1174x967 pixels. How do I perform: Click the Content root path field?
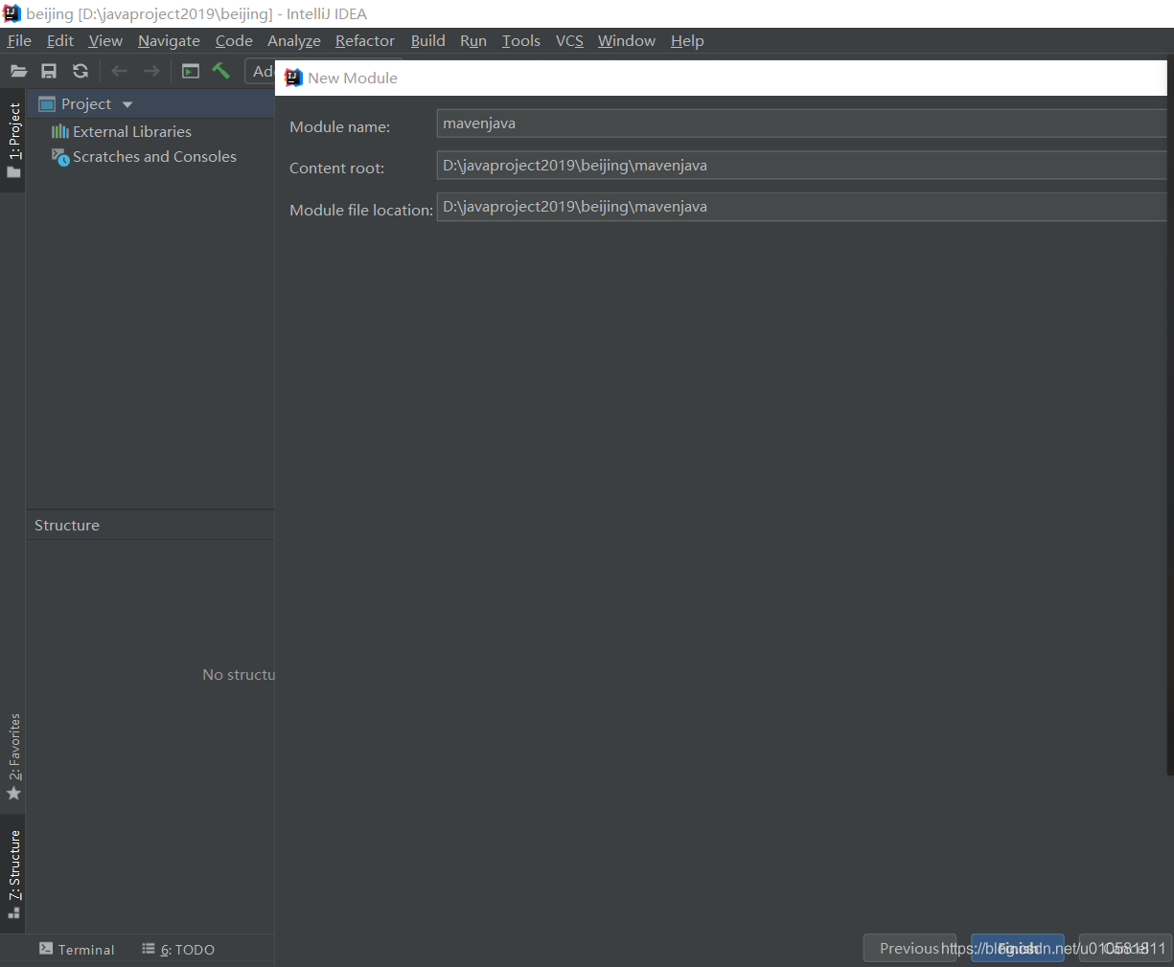pos(801,166)
